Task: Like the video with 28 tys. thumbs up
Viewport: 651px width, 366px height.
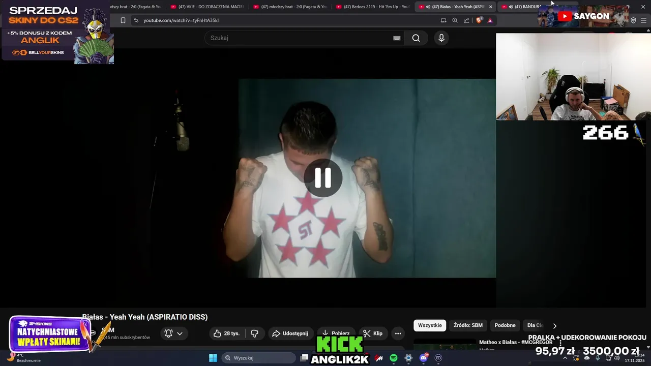Action: tap(227, 333)
